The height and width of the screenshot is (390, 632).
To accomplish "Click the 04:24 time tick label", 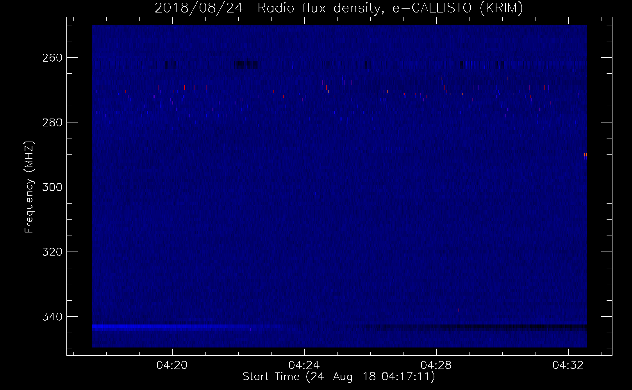I will pos(304,365).
